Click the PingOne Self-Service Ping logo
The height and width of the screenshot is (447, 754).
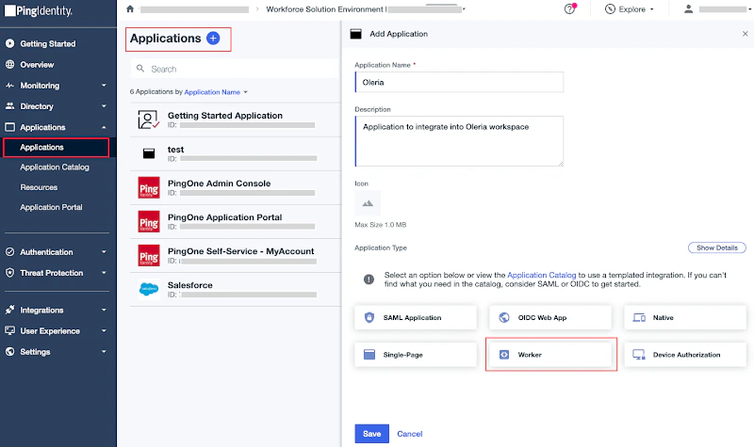(x=149, y=255)
